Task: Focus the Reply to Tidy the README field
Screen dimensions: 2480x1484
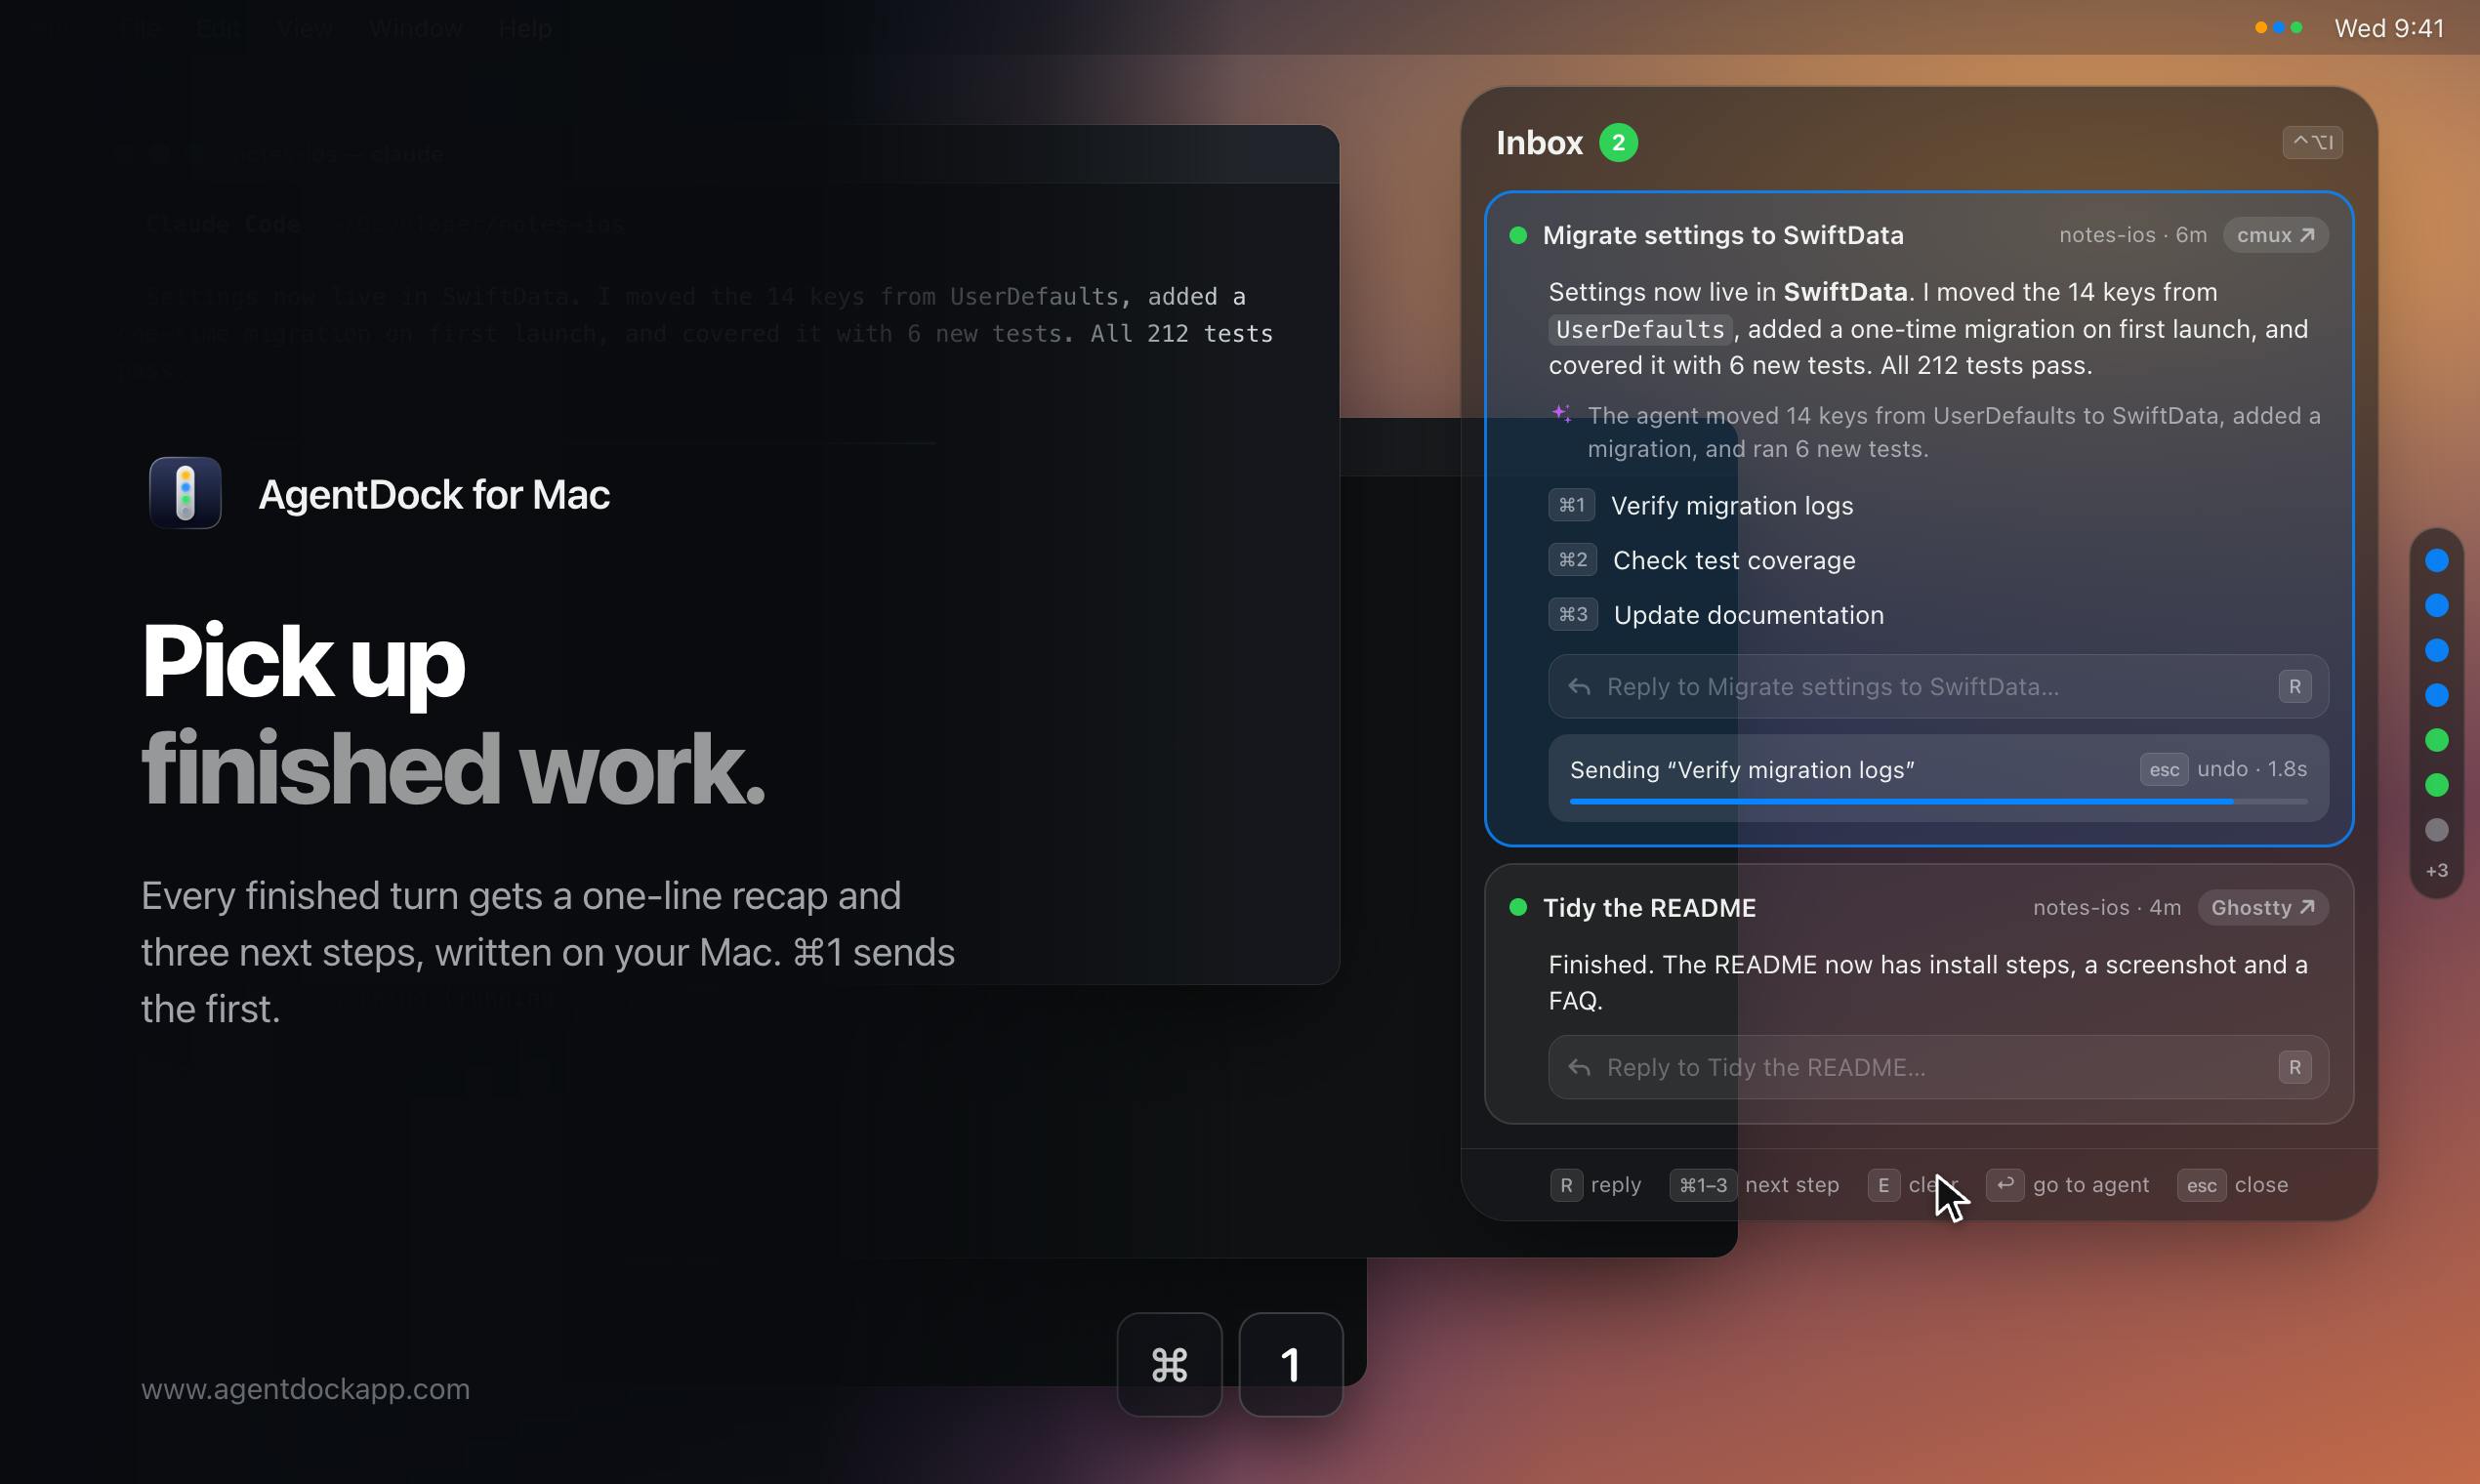Action: (1938, 1067)
